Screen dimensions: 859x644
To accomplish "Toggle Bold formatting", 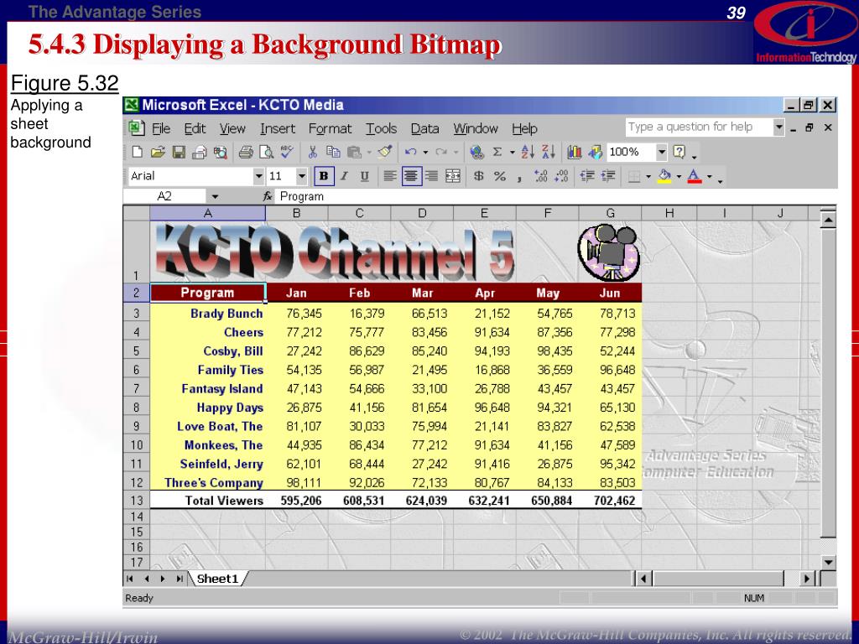I will tap(324, 176).
